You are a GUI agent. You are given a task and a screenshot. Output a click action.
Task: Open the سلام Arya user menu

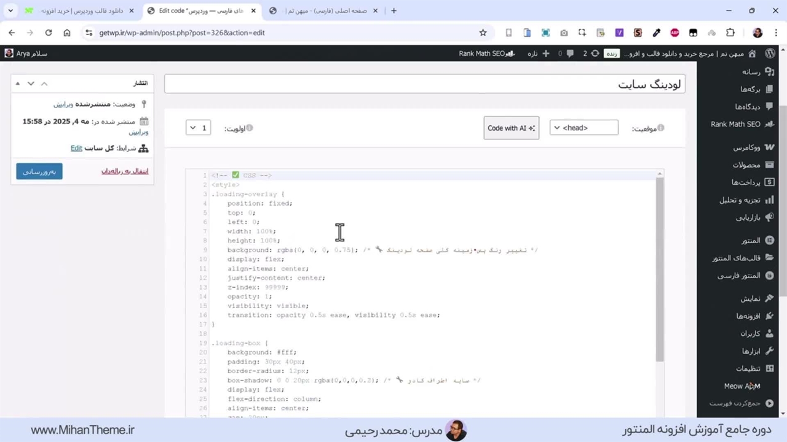click(26, 53)
